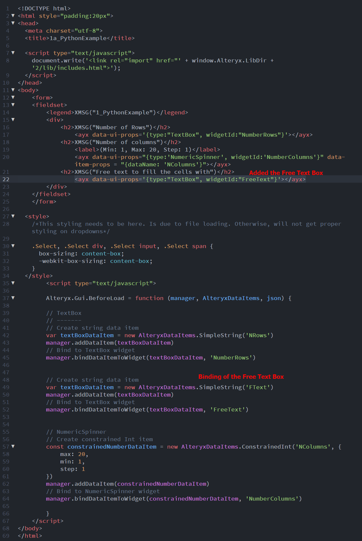Collapse the div fold arrow on line 15
The height and width of the screenshot is (541, 362).
point(13,119)
